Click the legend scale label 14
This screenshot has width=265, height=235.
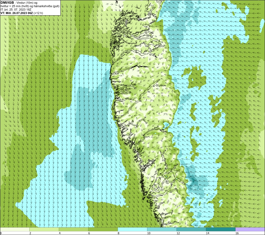click(207, 233)
